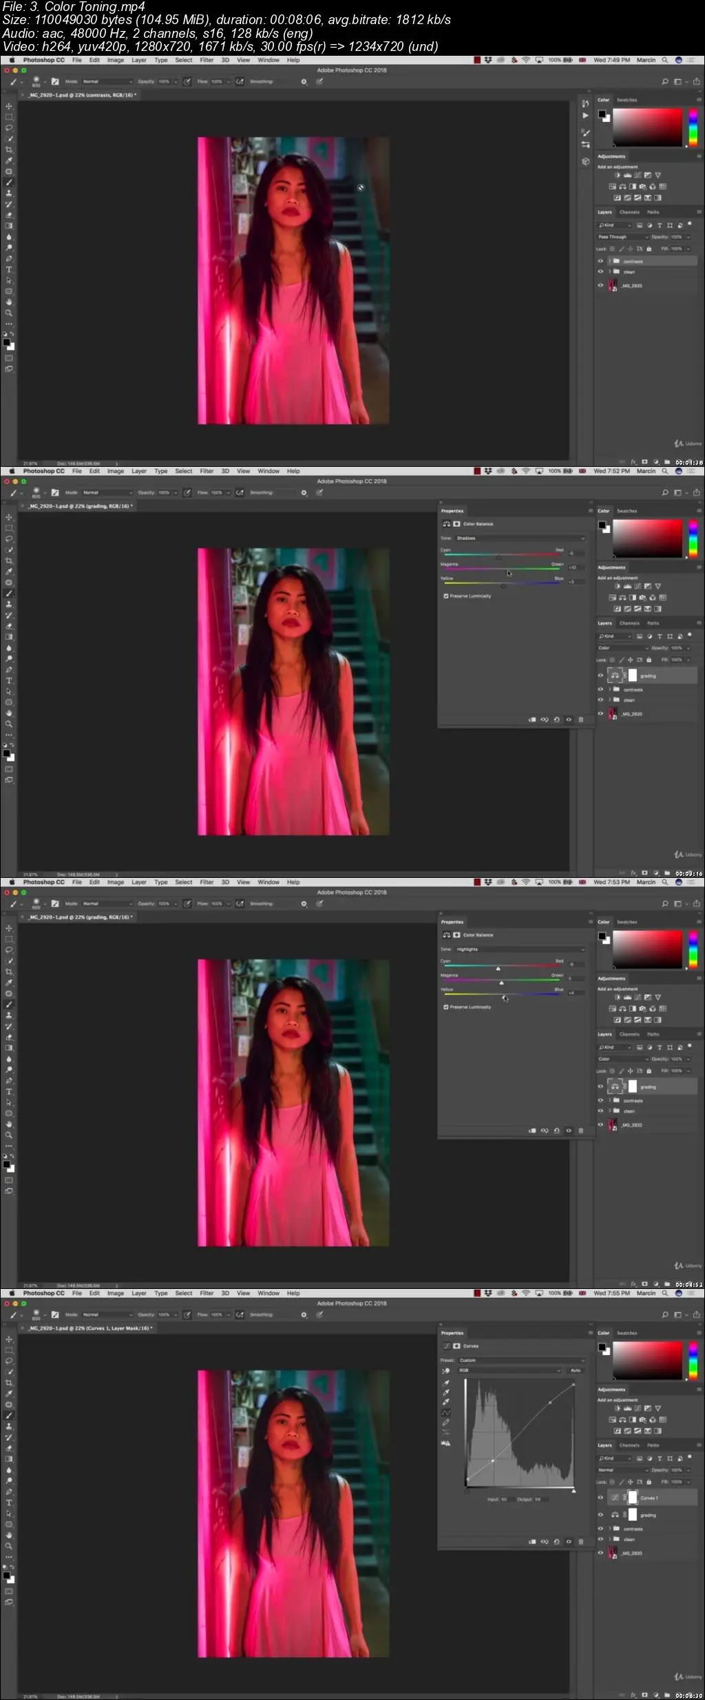
Task: Toggle adjustment visibility eye in Curves Properties footer
Action: point(569,1542)
